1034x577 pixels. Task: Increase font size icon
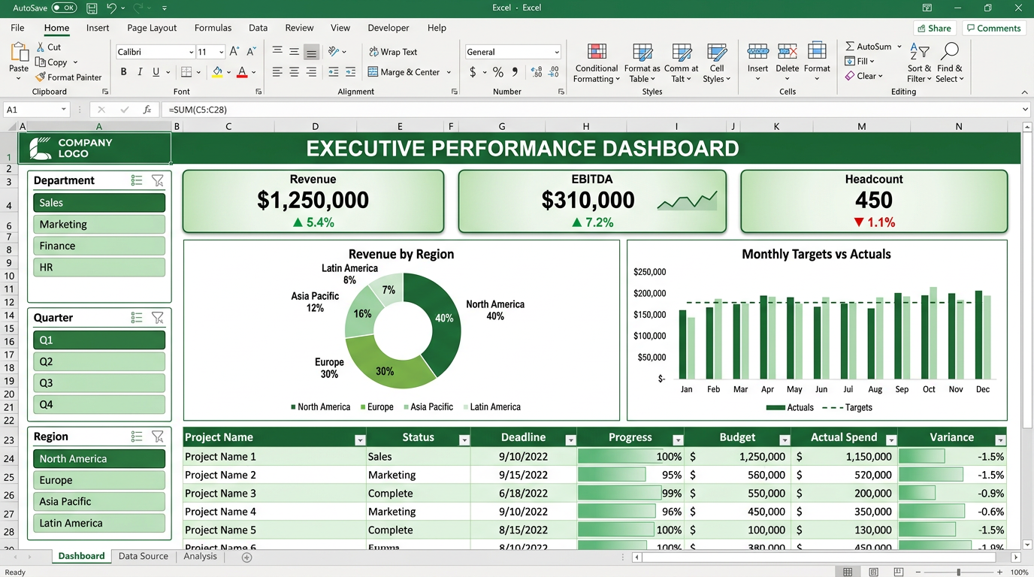click(234, 52)
